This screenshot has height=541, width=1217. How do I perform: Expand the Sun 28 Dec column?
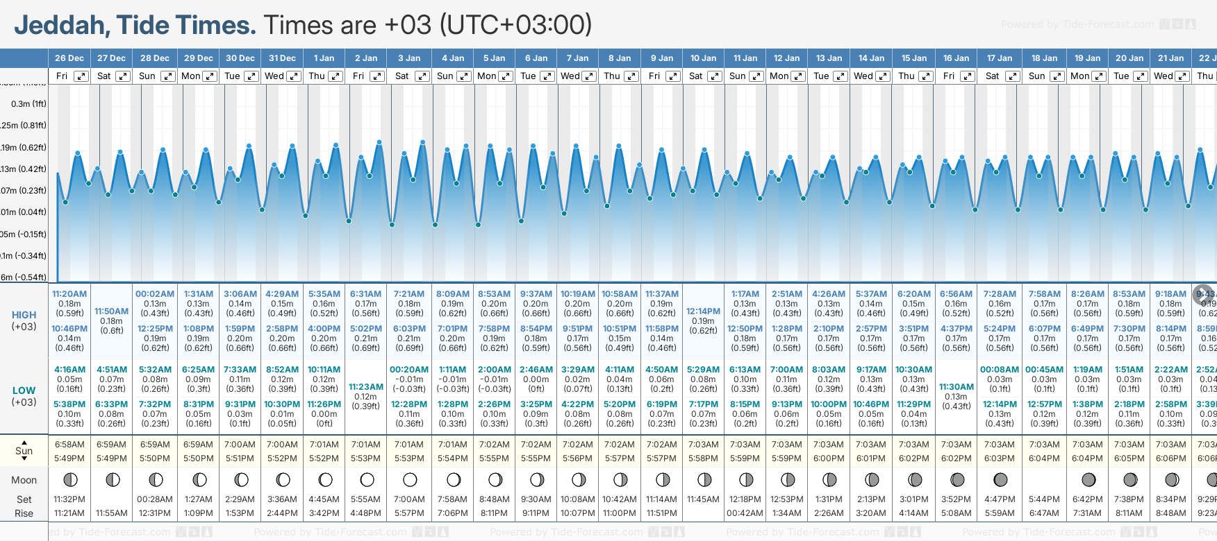pyautogui.click(x=167, y=76)
